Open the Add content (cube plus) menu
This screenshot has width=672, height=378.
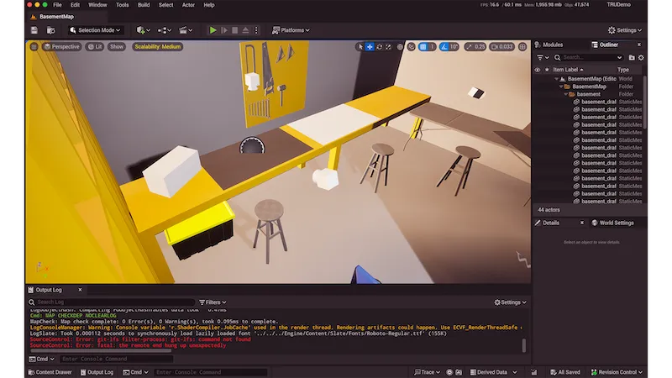coord(143,30)
